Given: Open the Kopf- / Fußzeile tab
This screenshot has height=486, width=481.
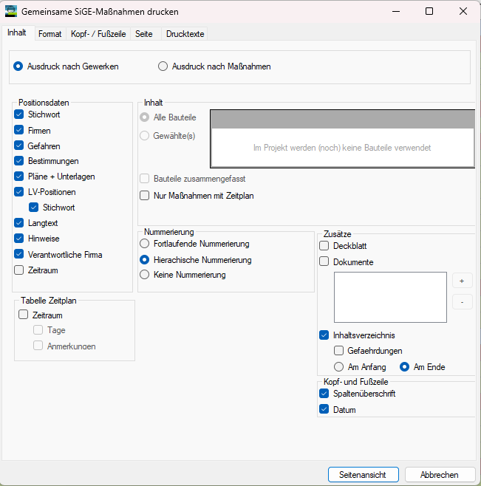Looking at the screenshot, I should [x=98, y=34].
